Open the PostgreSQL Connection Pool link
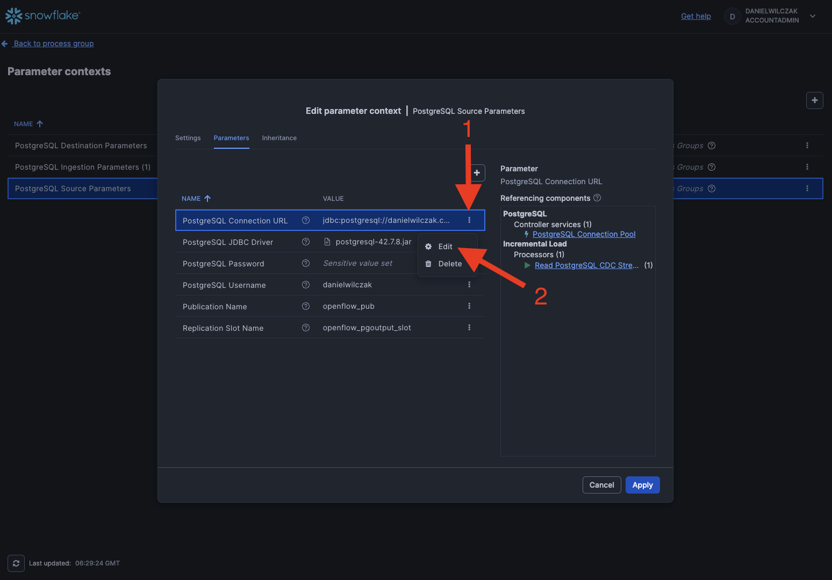 point(584,234)
